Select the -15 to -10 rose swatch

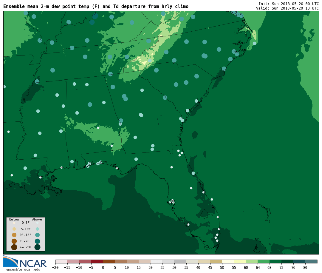pyautogui.click(x=73, y=261)
